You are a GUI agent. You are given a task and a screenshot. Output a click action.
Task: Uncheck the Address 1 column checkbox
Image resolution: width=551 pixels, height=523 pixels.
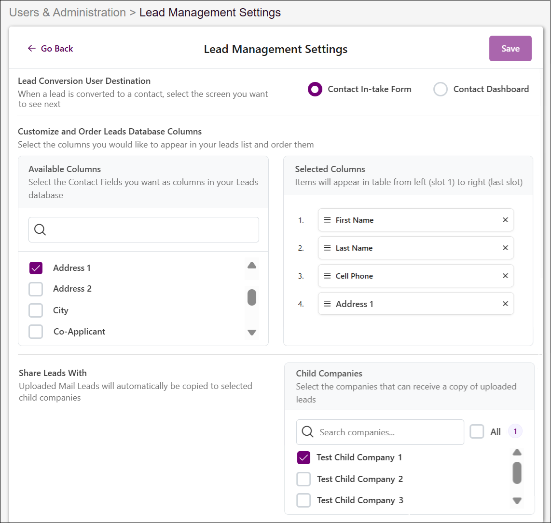[x=36, y=268]
